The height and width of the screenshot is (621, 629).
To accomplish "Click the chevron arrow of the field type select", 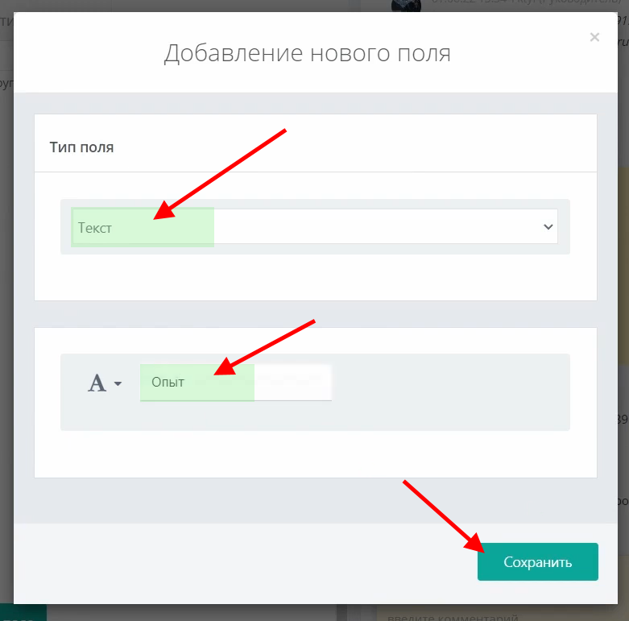I will (x=549, y=227).
